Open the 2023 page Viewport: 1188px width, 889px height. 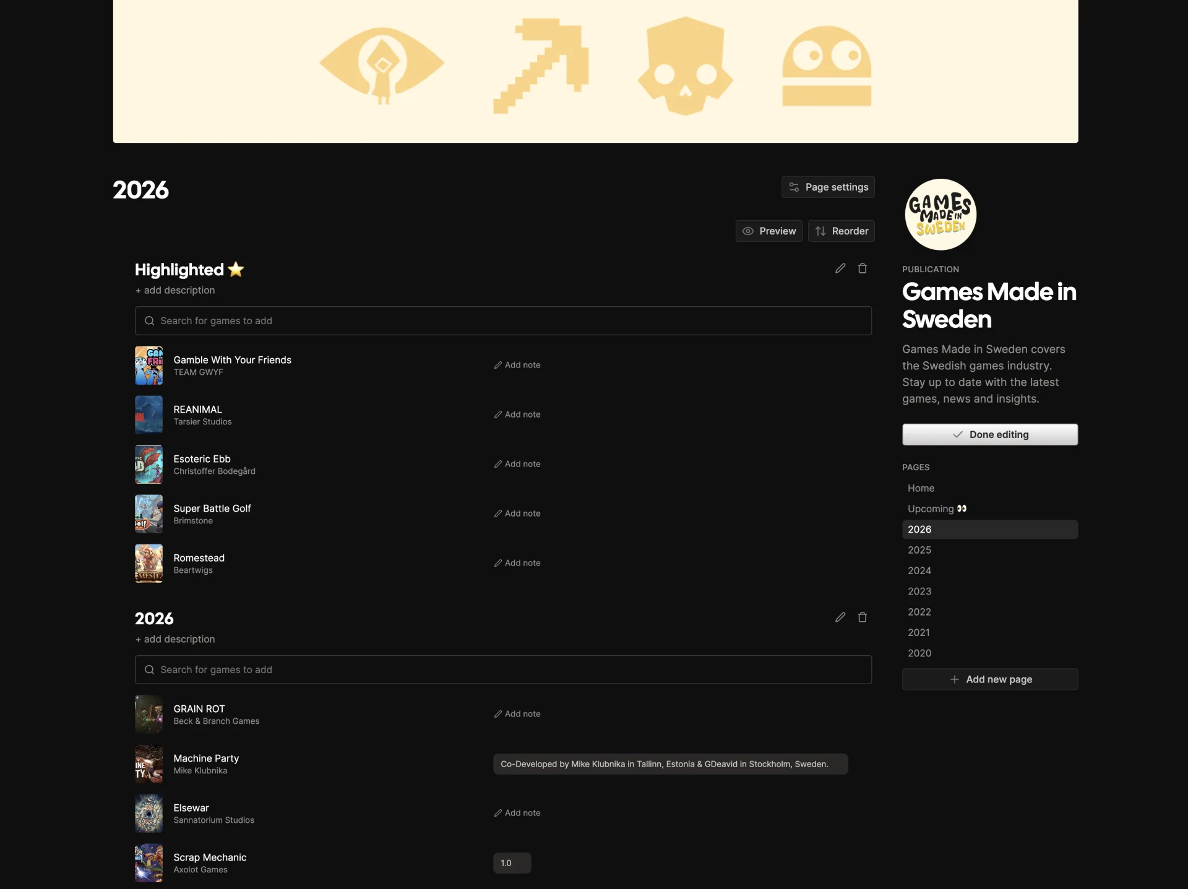click(990, 591)
